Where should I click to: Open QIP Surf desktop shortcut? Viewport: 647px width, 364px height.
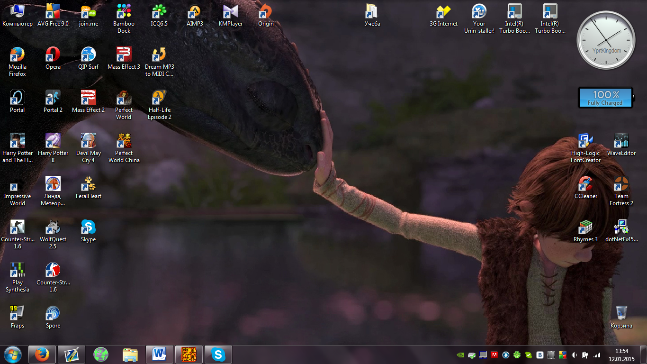point(89,58)
